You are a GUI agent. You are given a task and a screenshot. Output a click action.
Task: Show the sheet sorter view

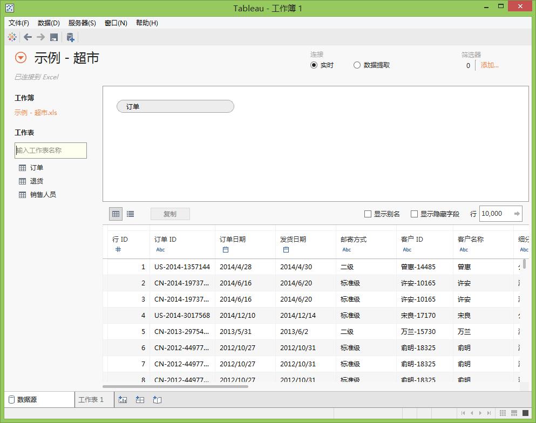click(503, 413)
